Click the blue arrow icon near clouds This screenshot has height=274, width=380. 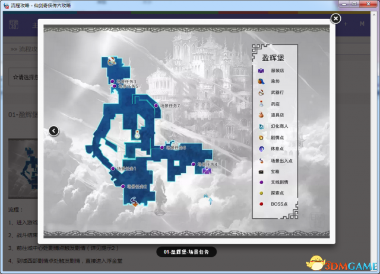(210, 201)
